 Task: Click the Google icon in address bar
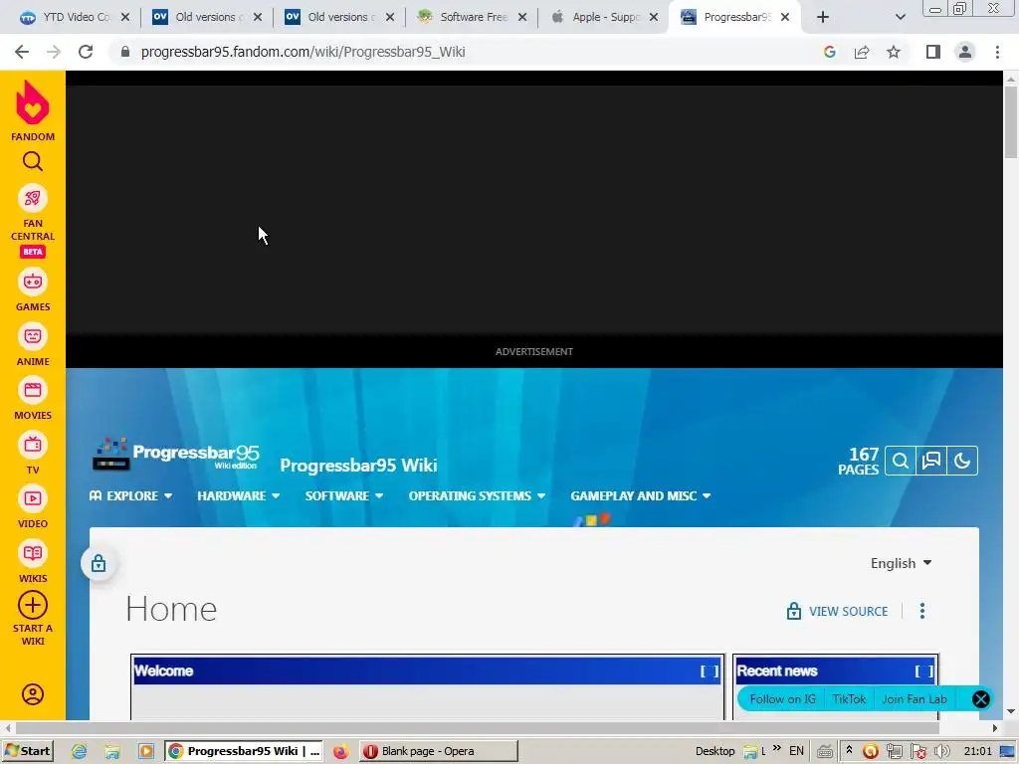click(x=829, y=52)
